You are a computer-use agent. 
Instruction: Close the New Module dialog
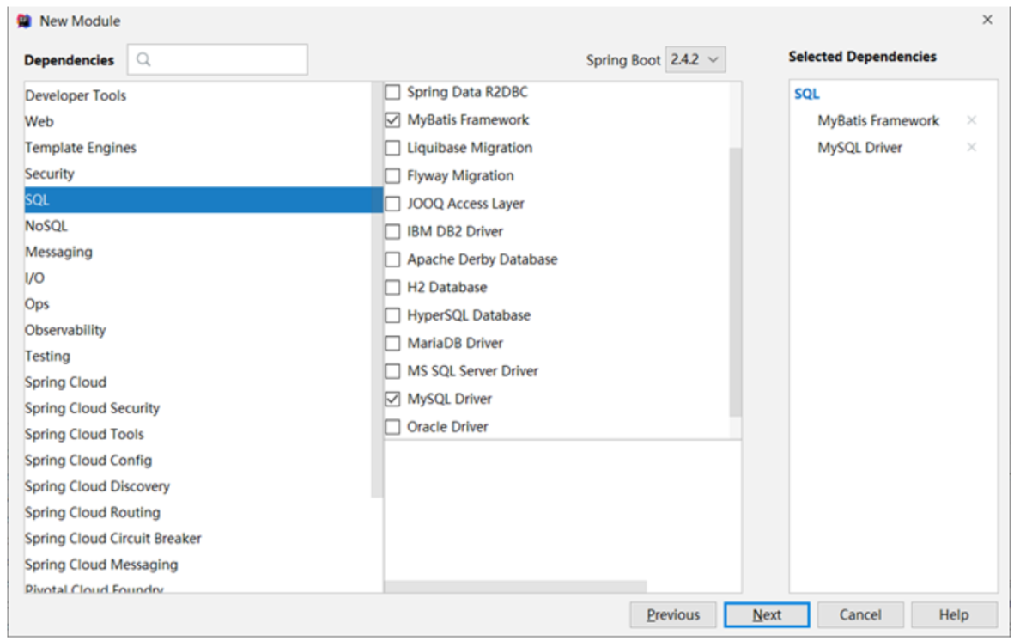[987, 20]
